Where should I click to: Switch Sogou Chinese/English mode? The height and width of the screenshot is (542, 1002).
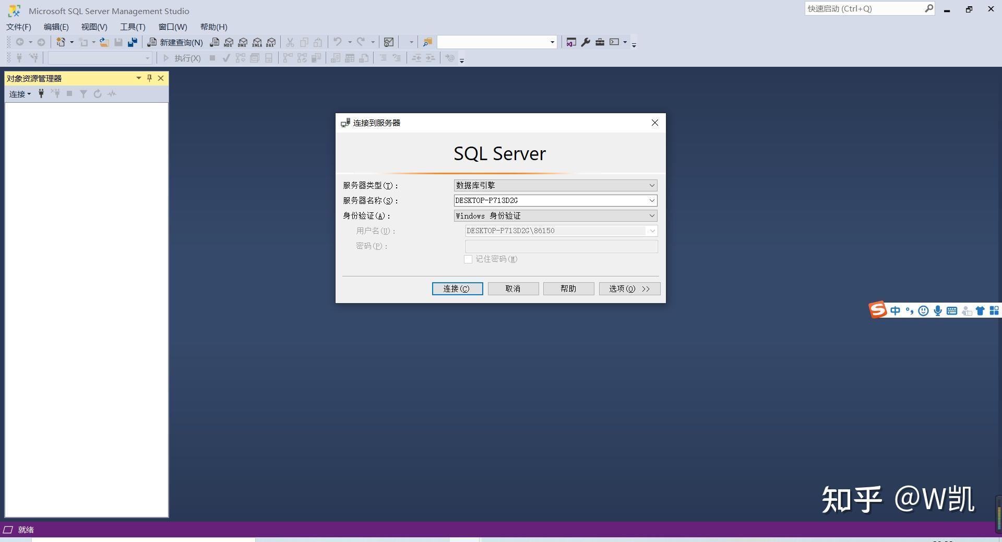click(896, 311)
